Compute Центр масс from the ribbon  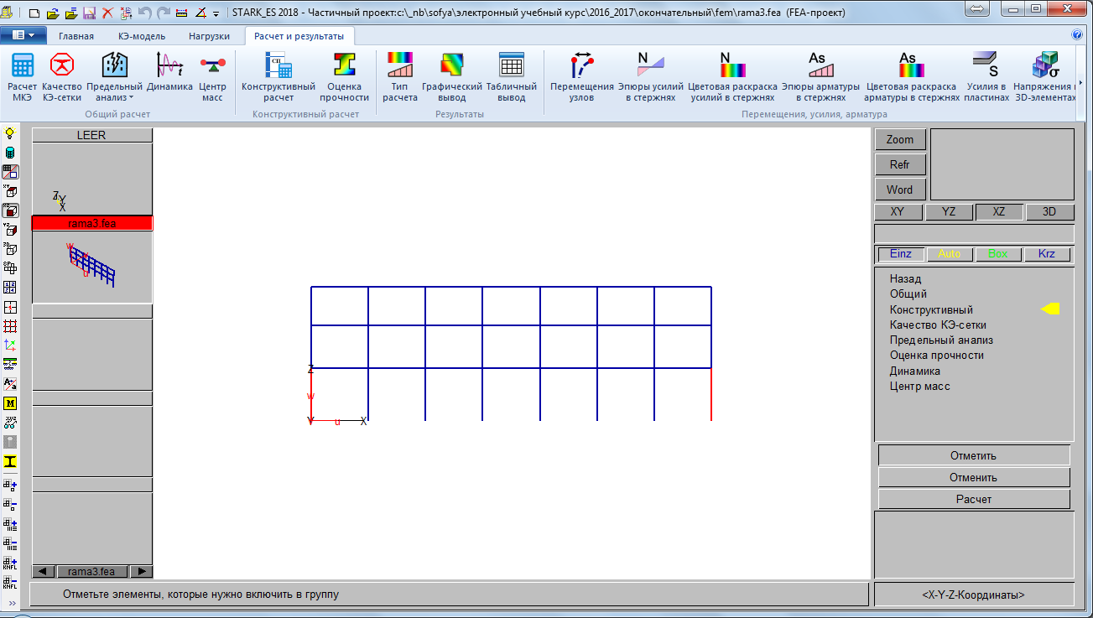pyautogui.click(x=212, y=77)
